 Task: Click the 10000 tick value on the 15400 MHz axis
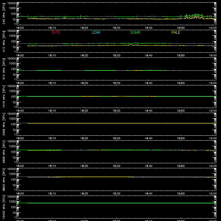(12, 197)
